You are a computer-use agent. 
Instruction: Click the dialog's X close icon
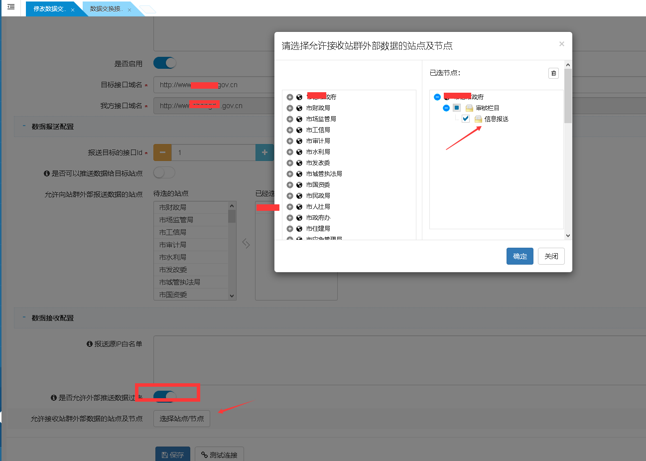pos(561,44)
